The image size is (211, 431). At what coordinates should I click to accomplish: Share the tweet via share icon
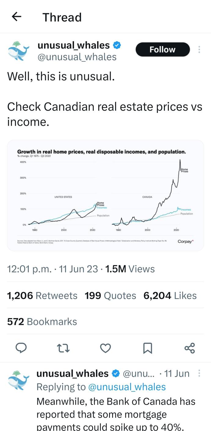pos(190,348)
